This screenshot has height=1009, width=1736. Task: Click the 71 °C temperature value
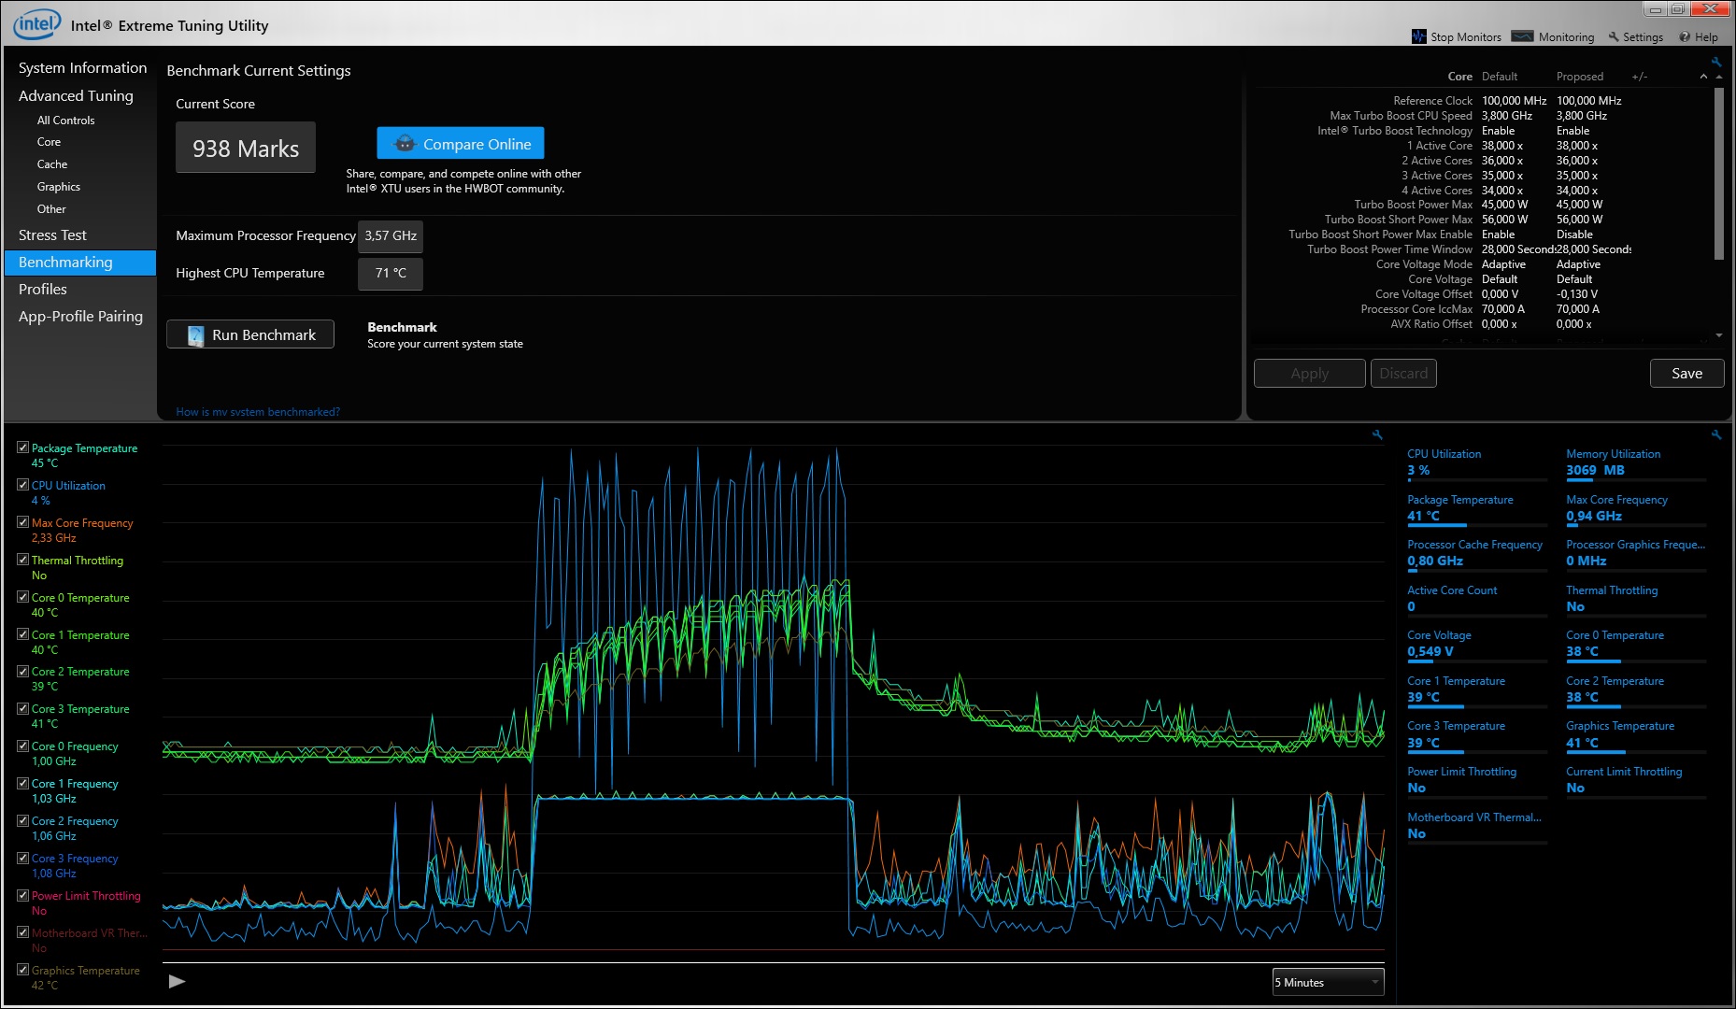click(391, 274)
